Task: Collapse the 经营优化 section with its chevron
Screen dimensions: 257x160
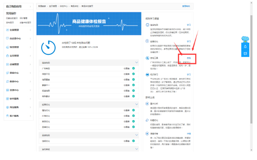Action: pyautogui.click(x=136, y=104)
